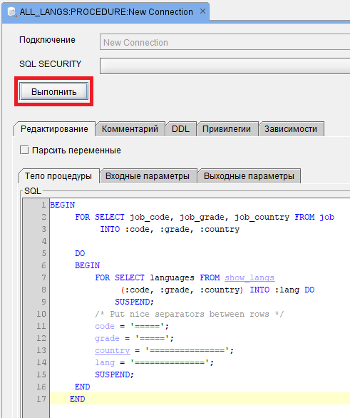Click the Выполнить button
Viewport: 350px width, 418px height.
(x=54, y=92)
